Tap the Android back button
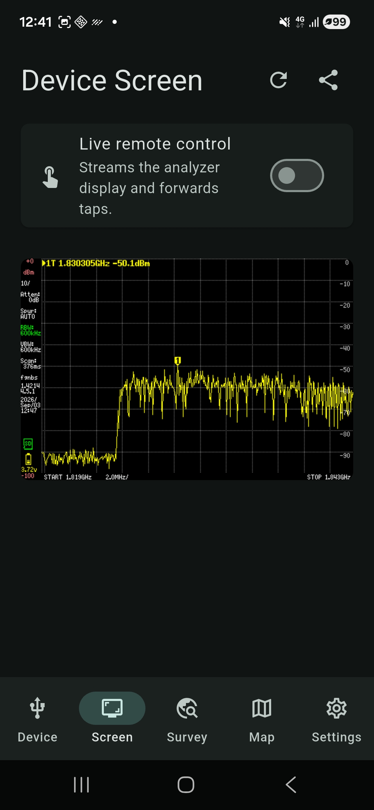 click(291, 785)
